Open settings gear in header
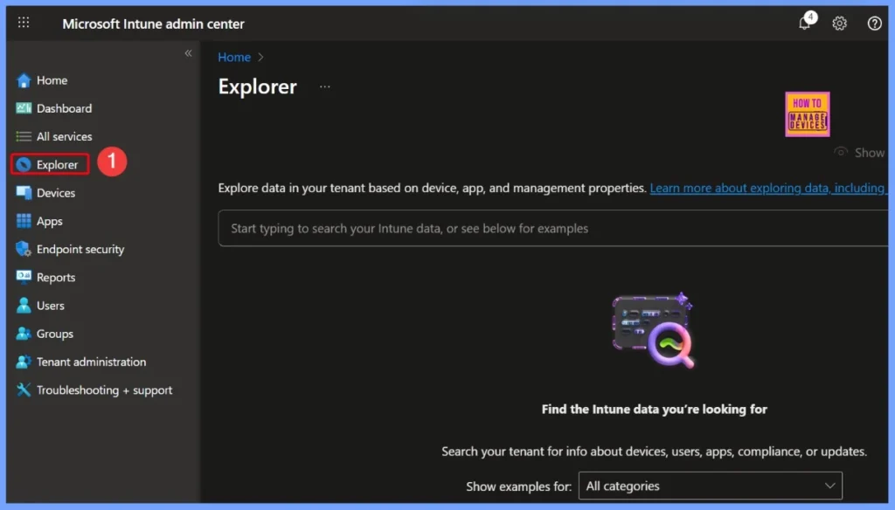 [x=839, y=24]
